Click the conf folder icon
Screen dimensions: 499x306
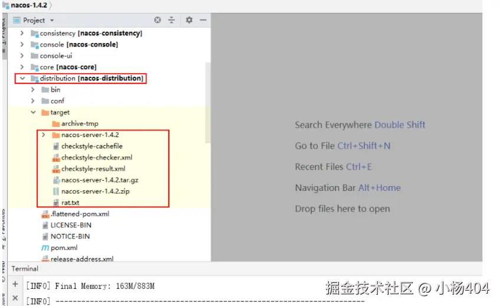[45, 101]
